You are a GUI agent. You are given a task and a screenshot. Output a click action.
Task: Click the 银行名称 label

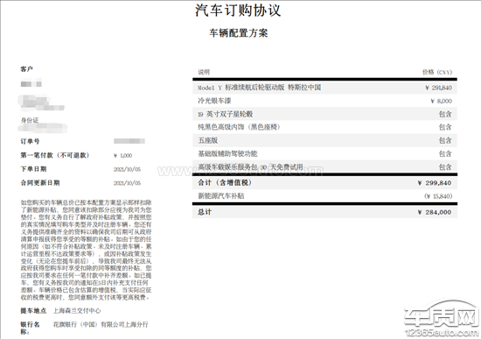[x=30, y=328]
